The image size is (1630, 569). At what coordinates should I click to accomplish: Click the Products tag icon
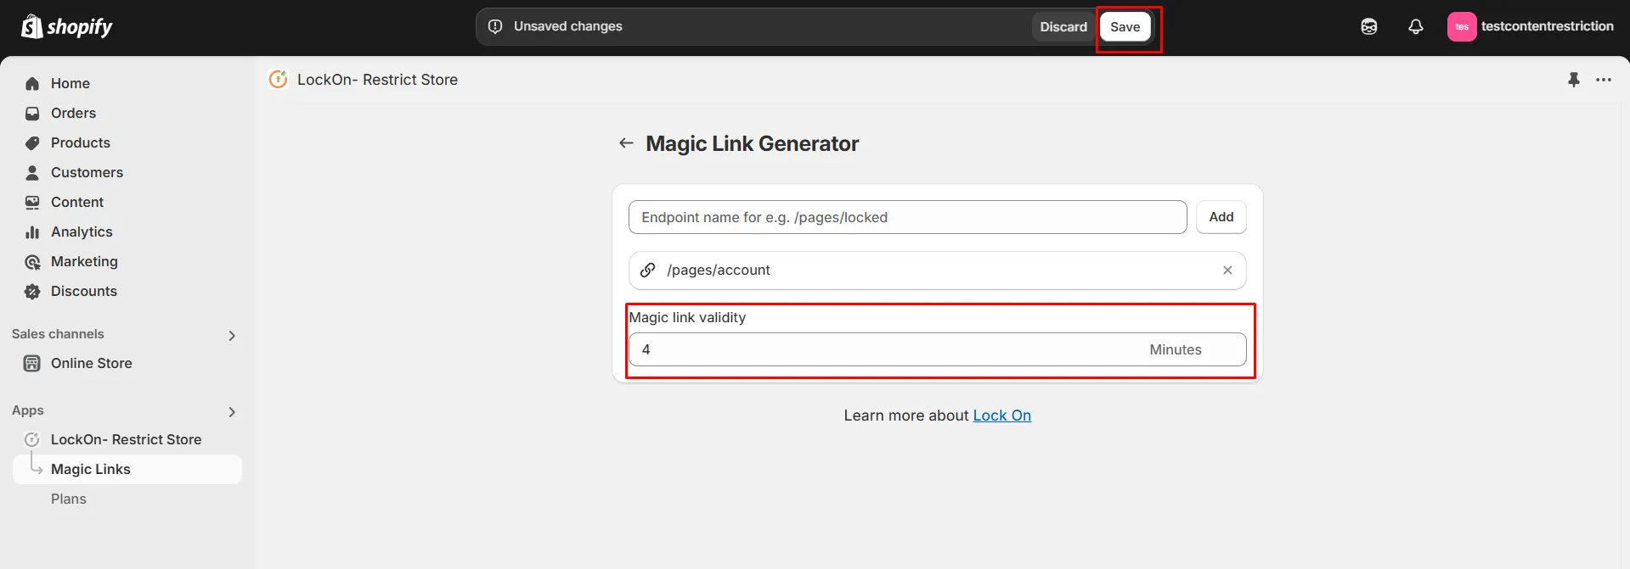coord(32,142)
